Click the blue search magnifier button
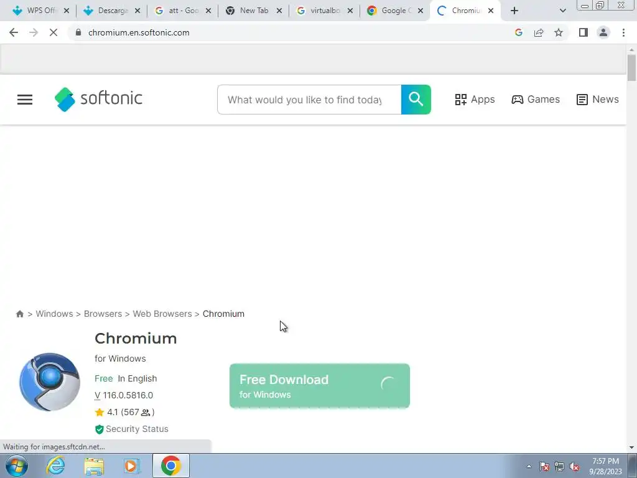Screen dimensions: 637x478 pyautogui.click(x=416, y=100)
